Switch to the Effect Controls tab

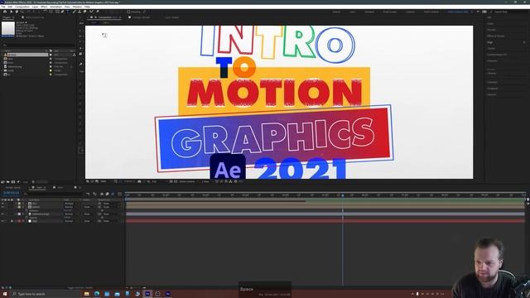(34, 17)
